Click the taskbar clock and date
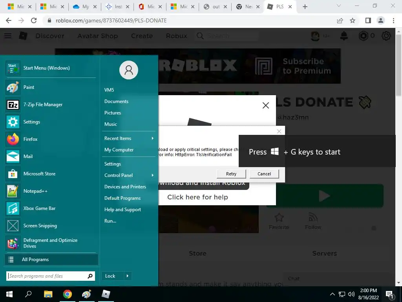Viewport: 402px width, 302px height. (x=368, y=294)
